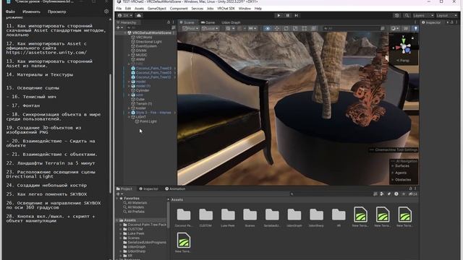Open the Pivot/Center handle dropdown
The height and width of the screenshot is (260, 463).
tap(190, 28)
